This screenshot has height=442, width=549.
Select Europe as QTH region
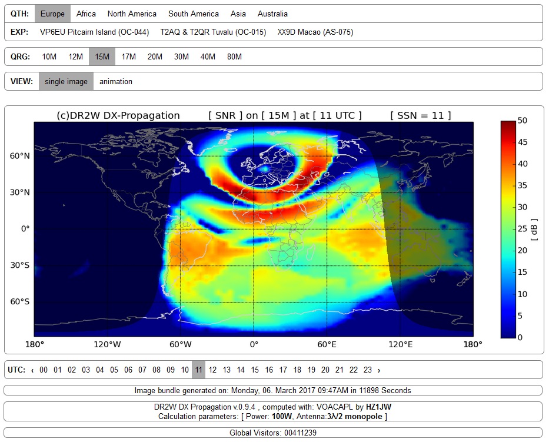coord(52,14)
